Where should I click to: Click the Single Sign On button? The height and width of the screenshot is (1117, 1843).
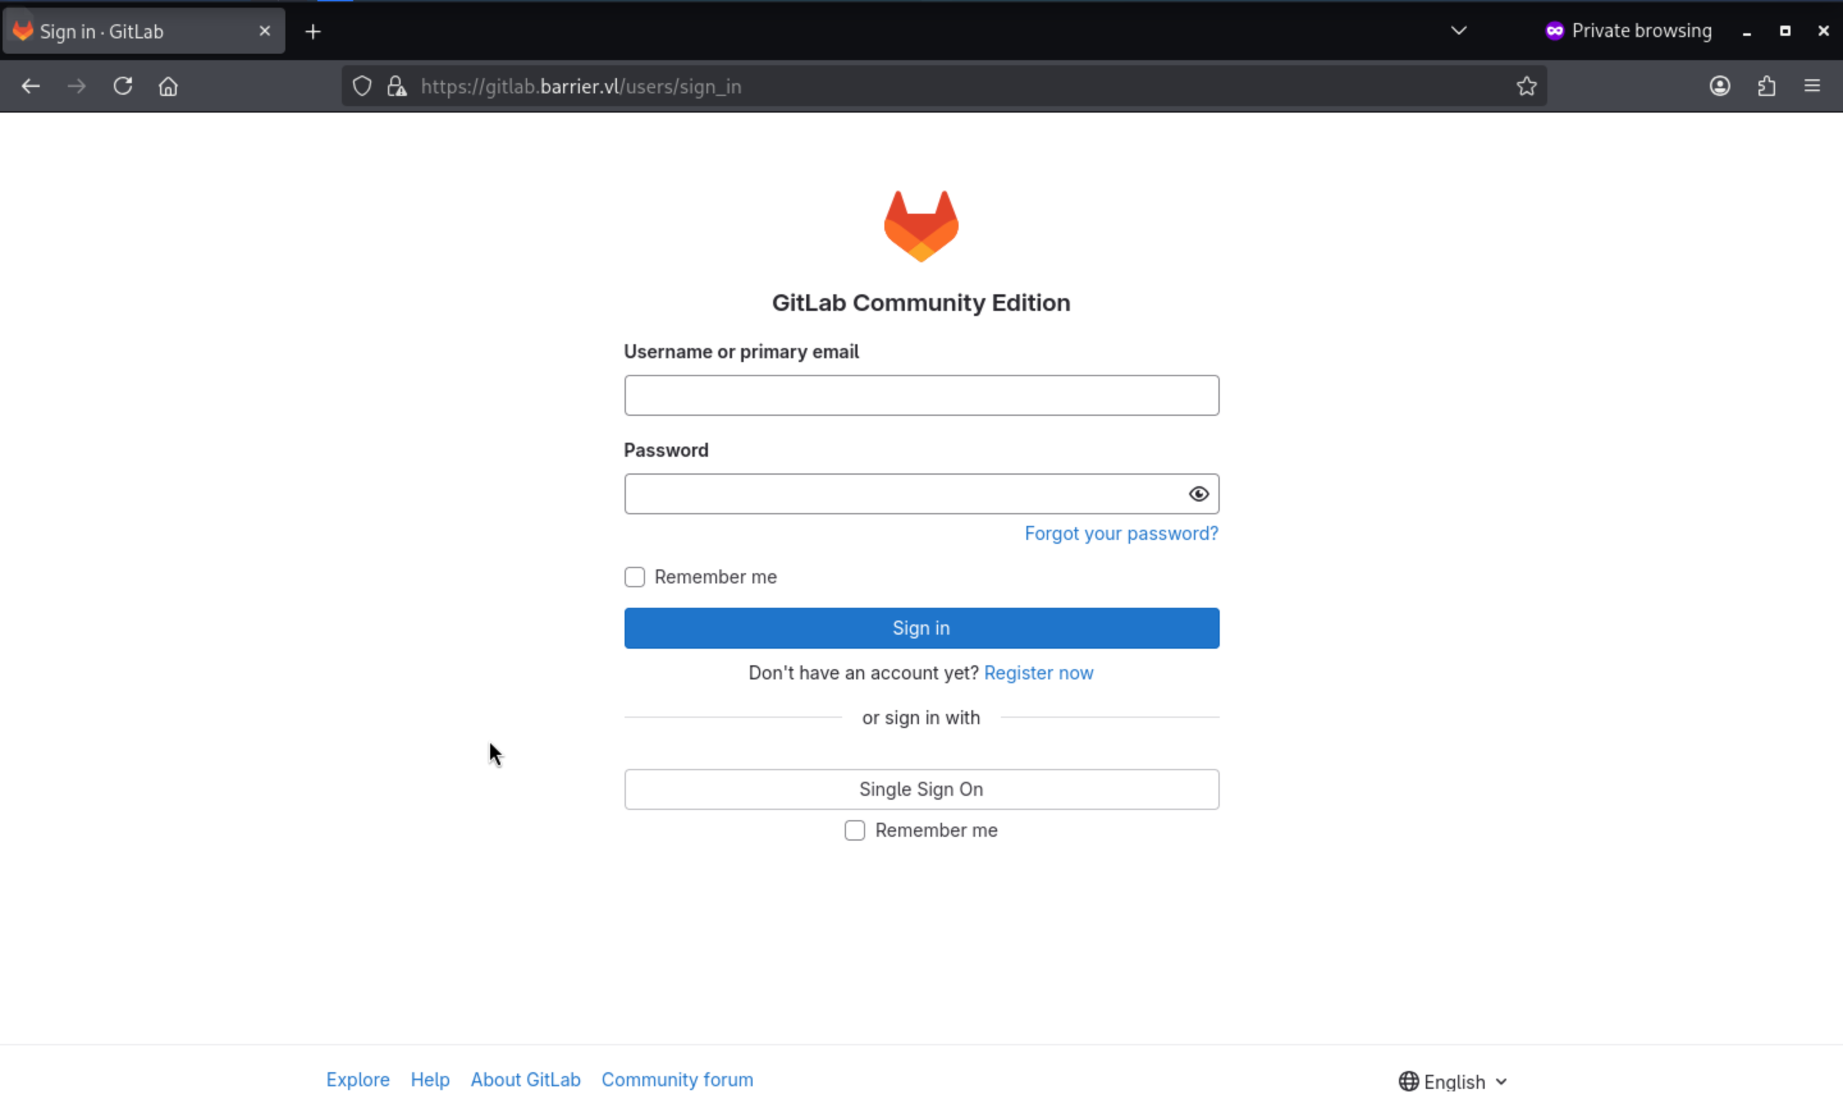point(921,789)
